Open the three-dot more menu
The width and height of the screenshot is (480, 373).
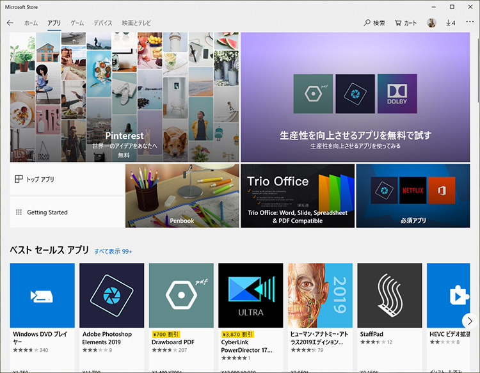coord(470,23)
